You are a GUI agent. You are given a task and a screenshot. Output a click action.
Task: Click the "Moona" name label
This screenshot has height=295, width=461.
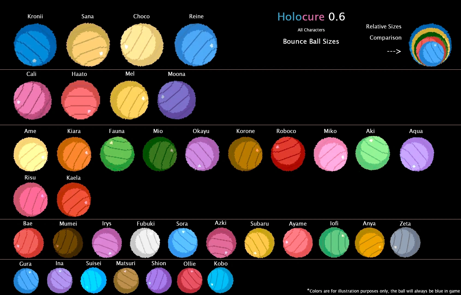pos(177,74)
